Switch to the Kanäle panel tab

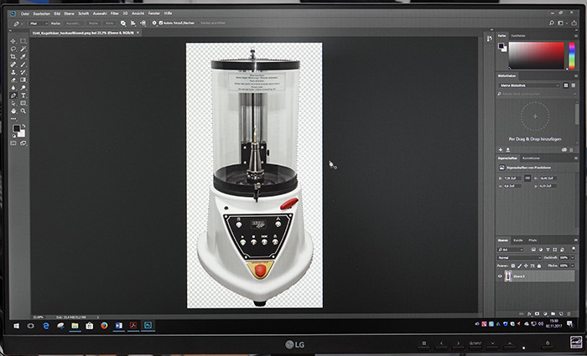(518, 240)
